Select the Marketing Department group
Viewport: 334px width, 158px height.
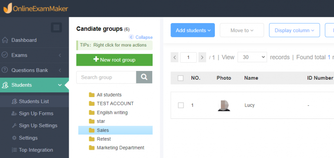pyautogui.click(x=120, y=148)
